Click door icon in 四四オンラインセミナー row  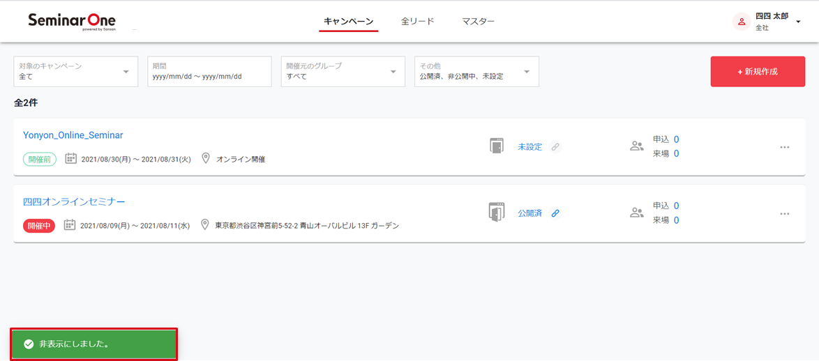coord(496,213)
